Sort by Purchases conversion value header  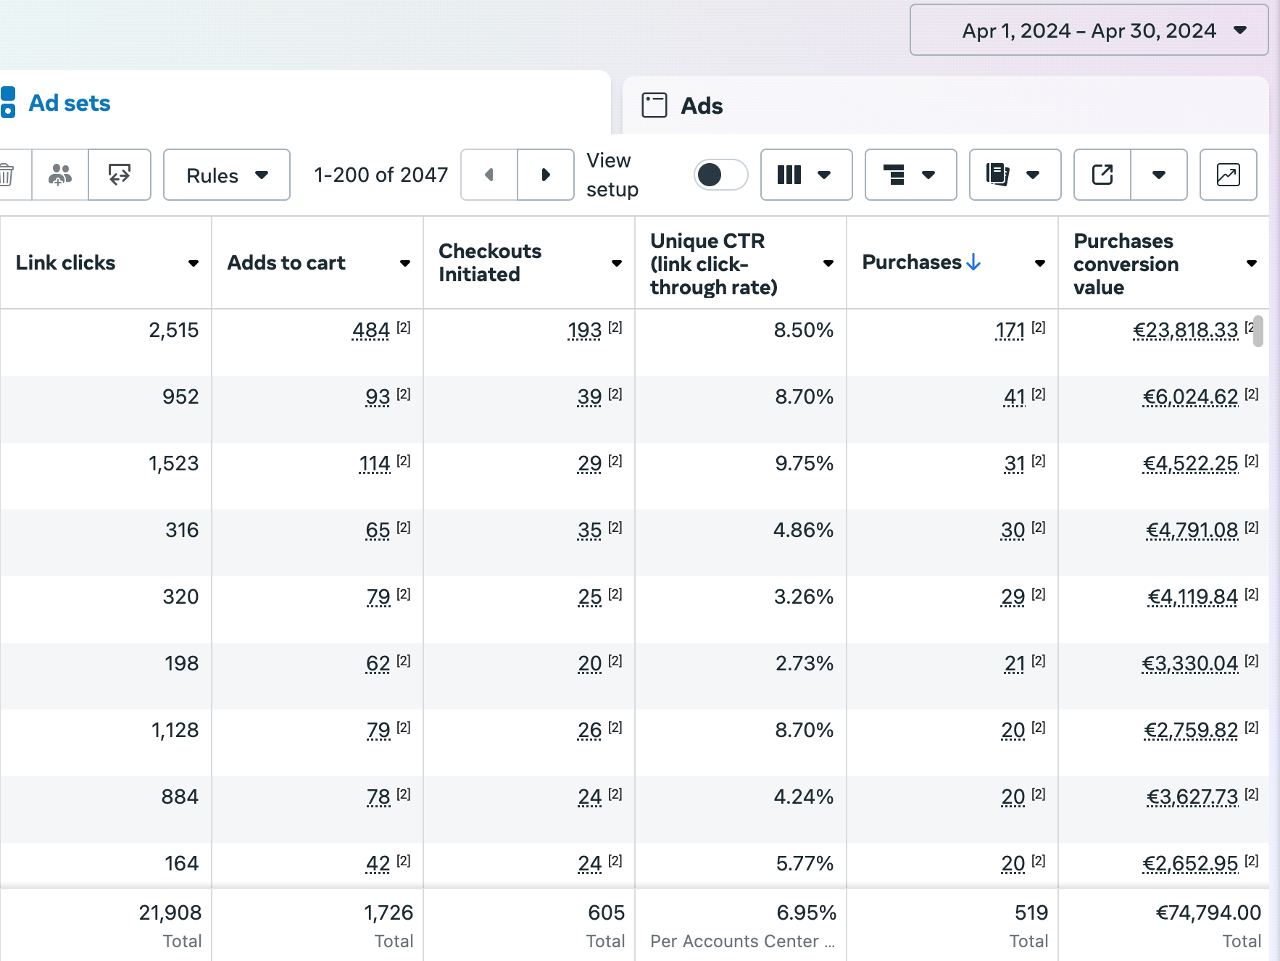[1126, 264]
